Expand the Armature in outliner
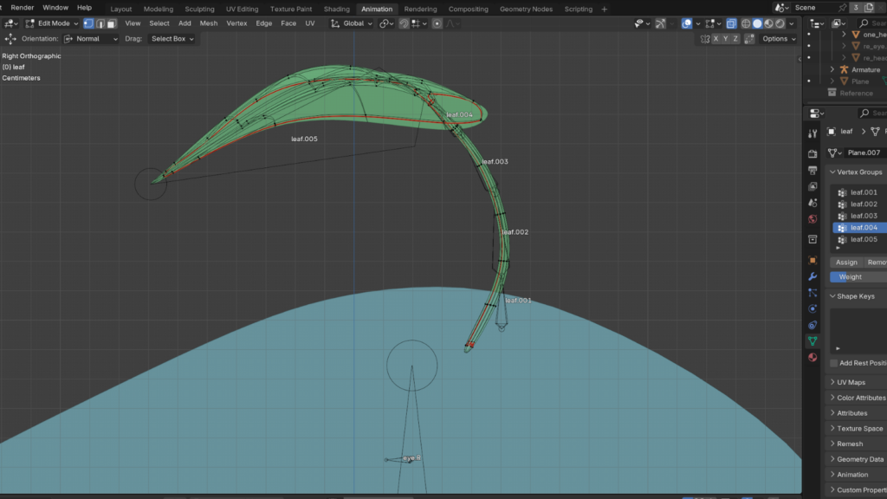887x499 pixels. tap(832, 69)
